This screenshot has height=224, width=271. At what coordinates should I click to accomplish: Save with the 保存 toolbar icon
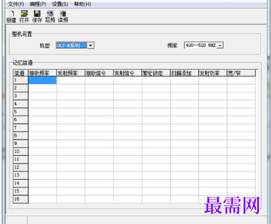tap(37, 17)
